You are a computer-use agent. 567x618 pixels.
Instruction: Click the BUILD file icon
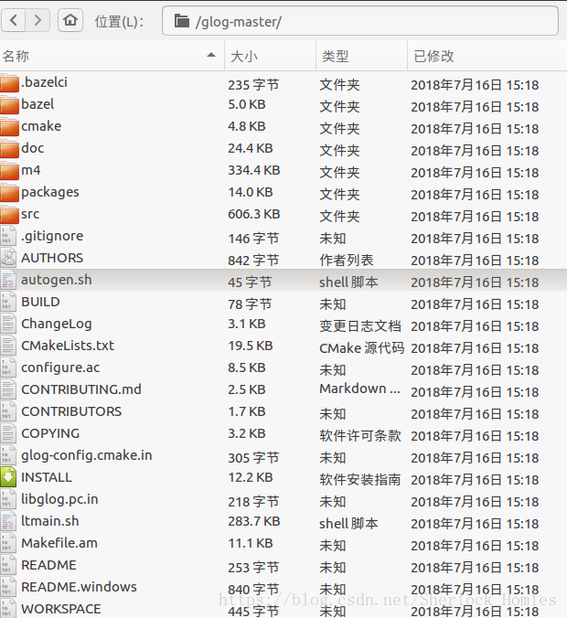(8, 302)
